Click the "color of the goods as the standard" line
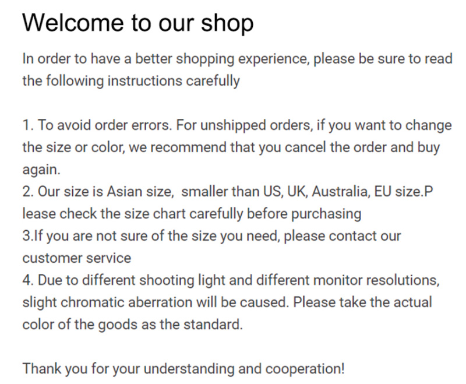 132,325
